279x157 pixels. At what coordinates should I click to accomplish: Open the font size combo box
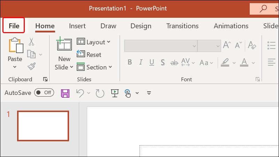click(209, 46)
